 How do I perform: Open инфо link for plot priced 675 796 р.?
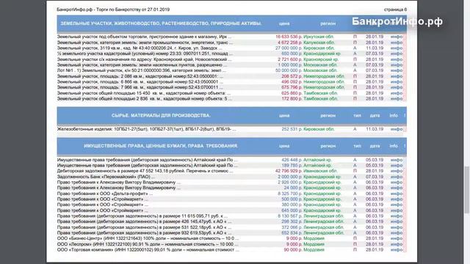397,87
